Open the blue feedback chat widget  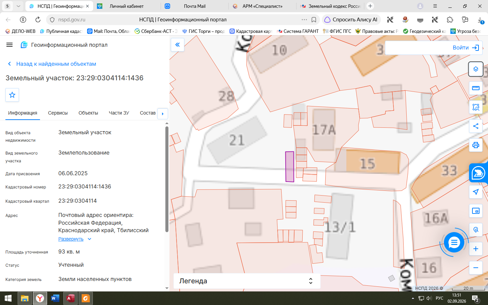point(478,173)
